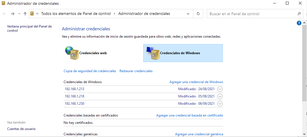Viewport: 307px width, 137px height.
Task: Expand the 192.168.1.250 credential chevron
Action: pos(220,104)
